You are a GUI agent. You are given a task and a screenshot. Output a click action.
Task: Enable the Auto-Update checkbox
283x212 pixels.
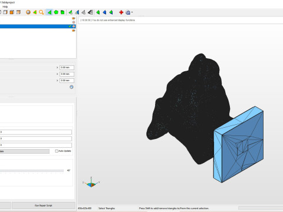[57, 151]
